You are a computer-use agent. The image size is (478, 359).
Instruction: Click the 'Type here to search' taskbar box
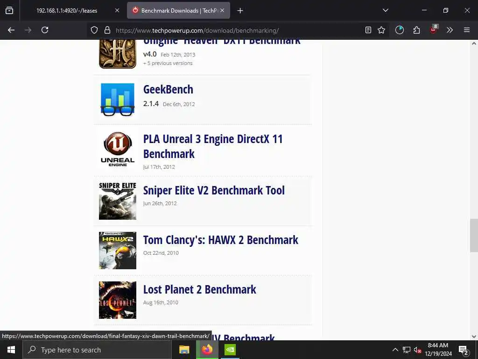click(97, 350)
